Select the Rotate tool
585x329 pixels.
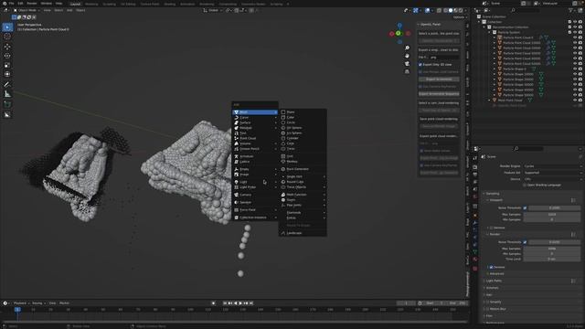click(x=7, y=56)
